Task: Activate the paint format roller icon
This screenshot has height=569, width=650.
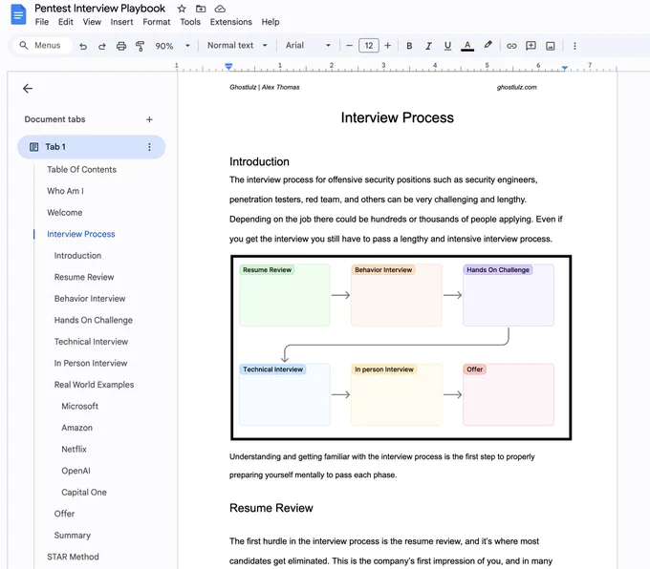Action: [141, 46]
